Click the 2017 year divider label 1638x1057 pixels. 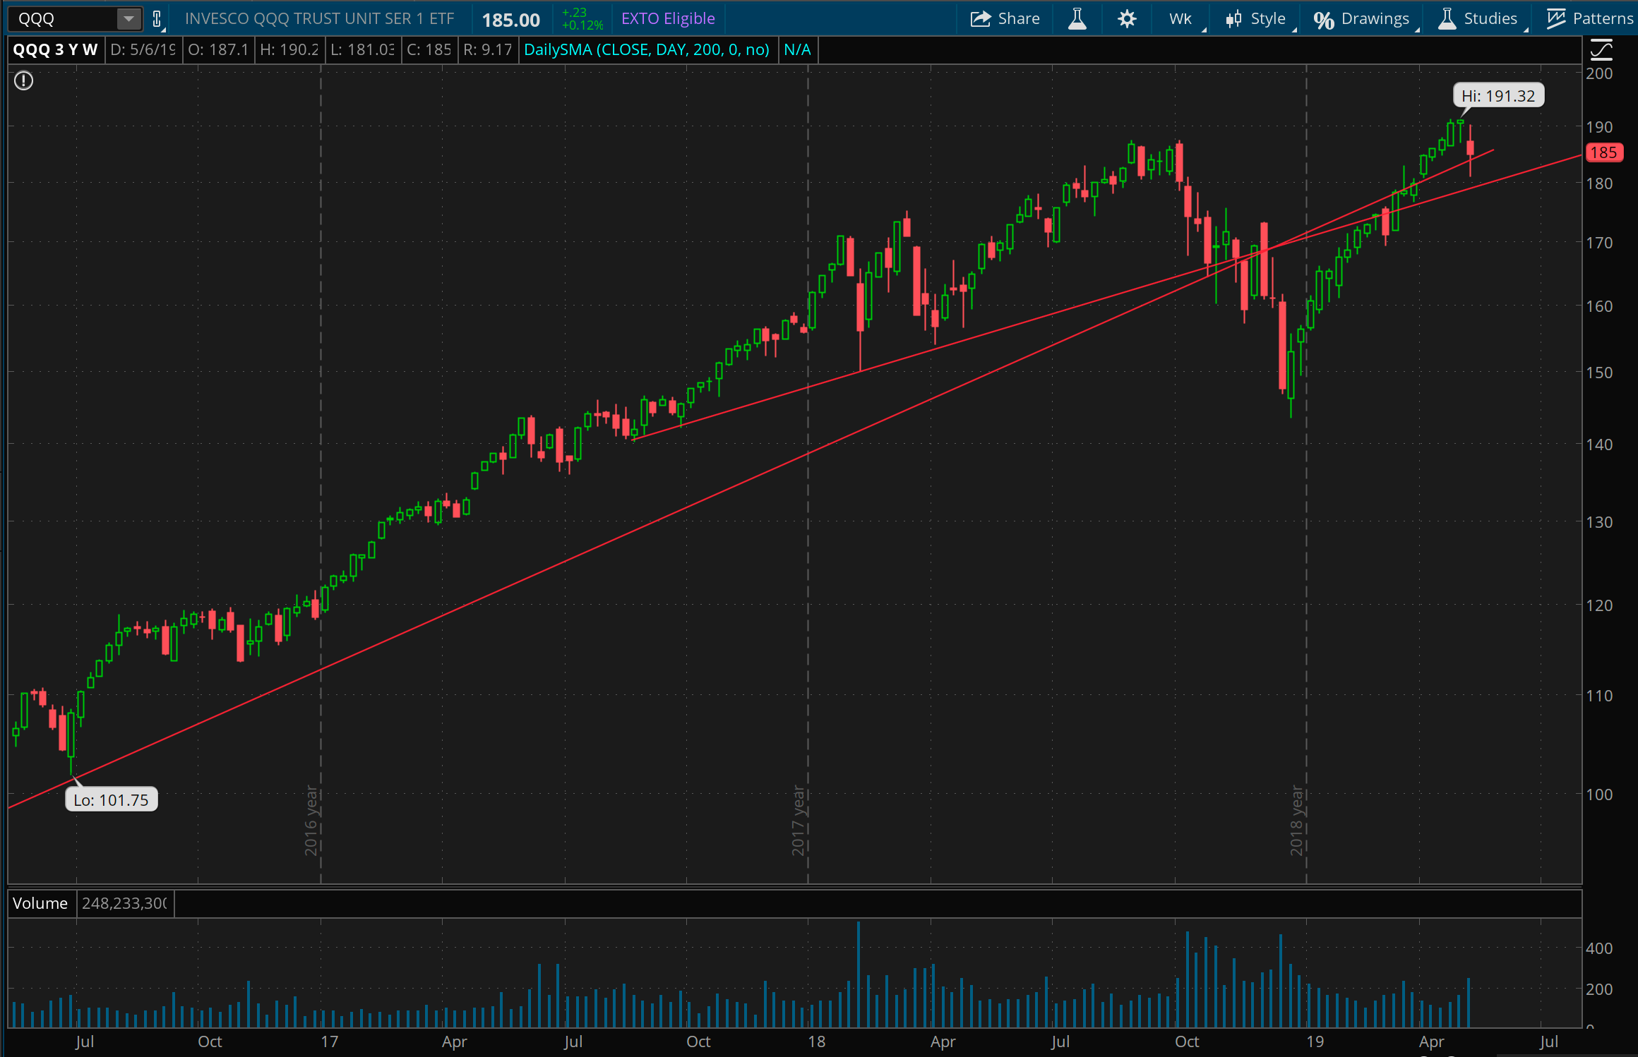point(798,821)
